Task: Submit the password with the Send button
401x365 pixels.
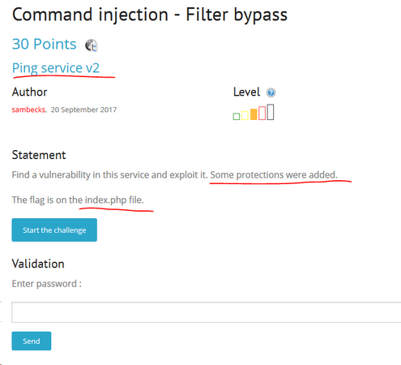Action: tap(32, 341)
